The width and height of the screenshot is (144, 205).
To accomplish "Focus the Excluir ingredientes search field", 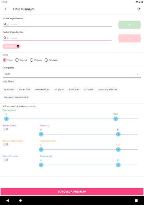I will (58, 38).
